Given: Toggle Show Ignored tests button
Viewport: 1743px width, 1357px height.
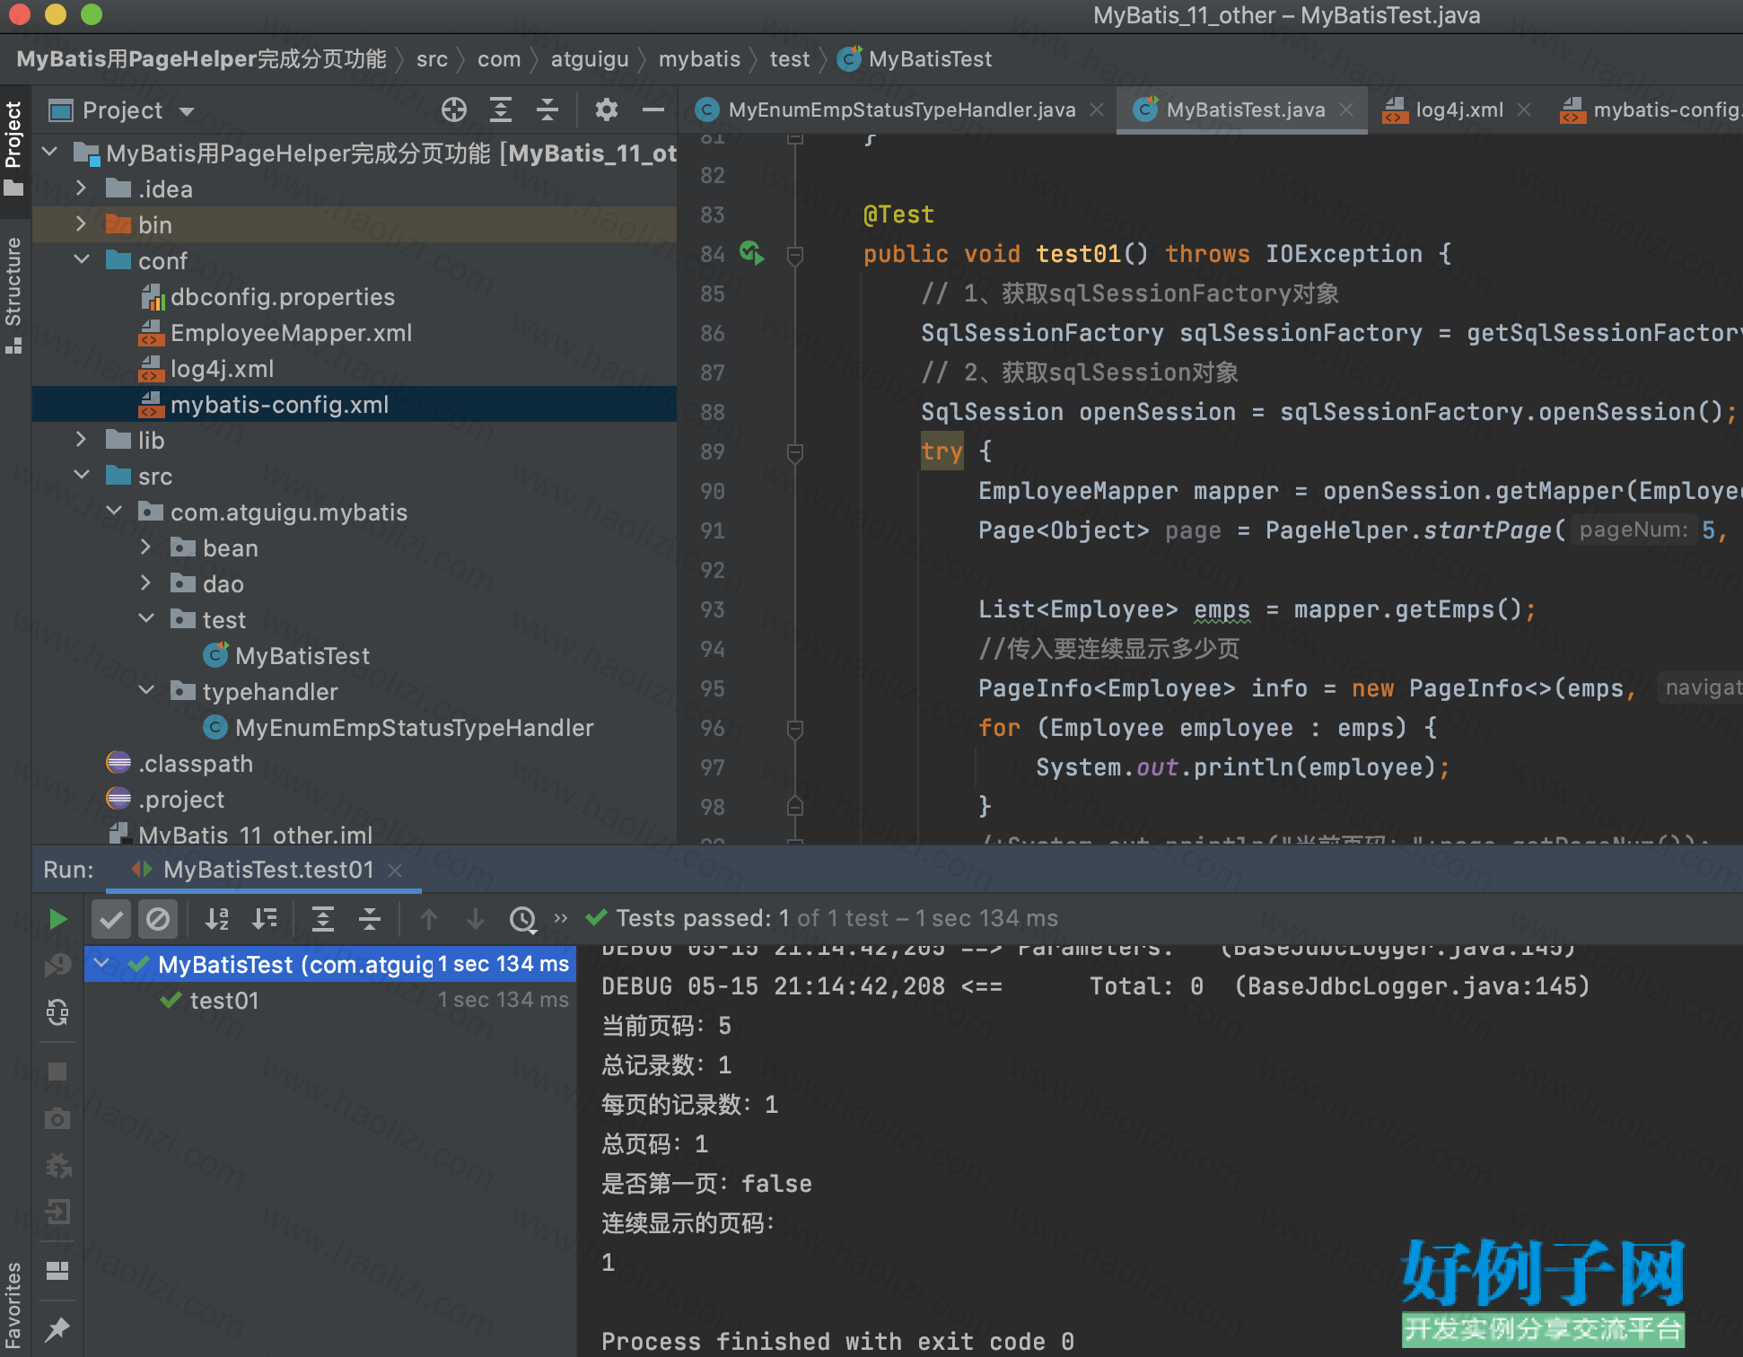Looking at the screenshot, I should coord(158,919).
